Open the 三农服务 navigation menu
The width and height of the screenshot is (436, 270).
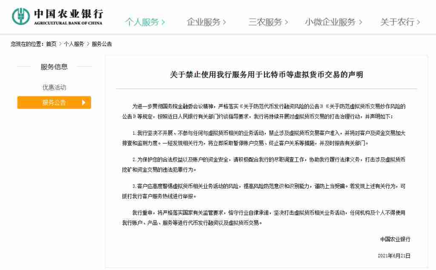click(265, 22)
